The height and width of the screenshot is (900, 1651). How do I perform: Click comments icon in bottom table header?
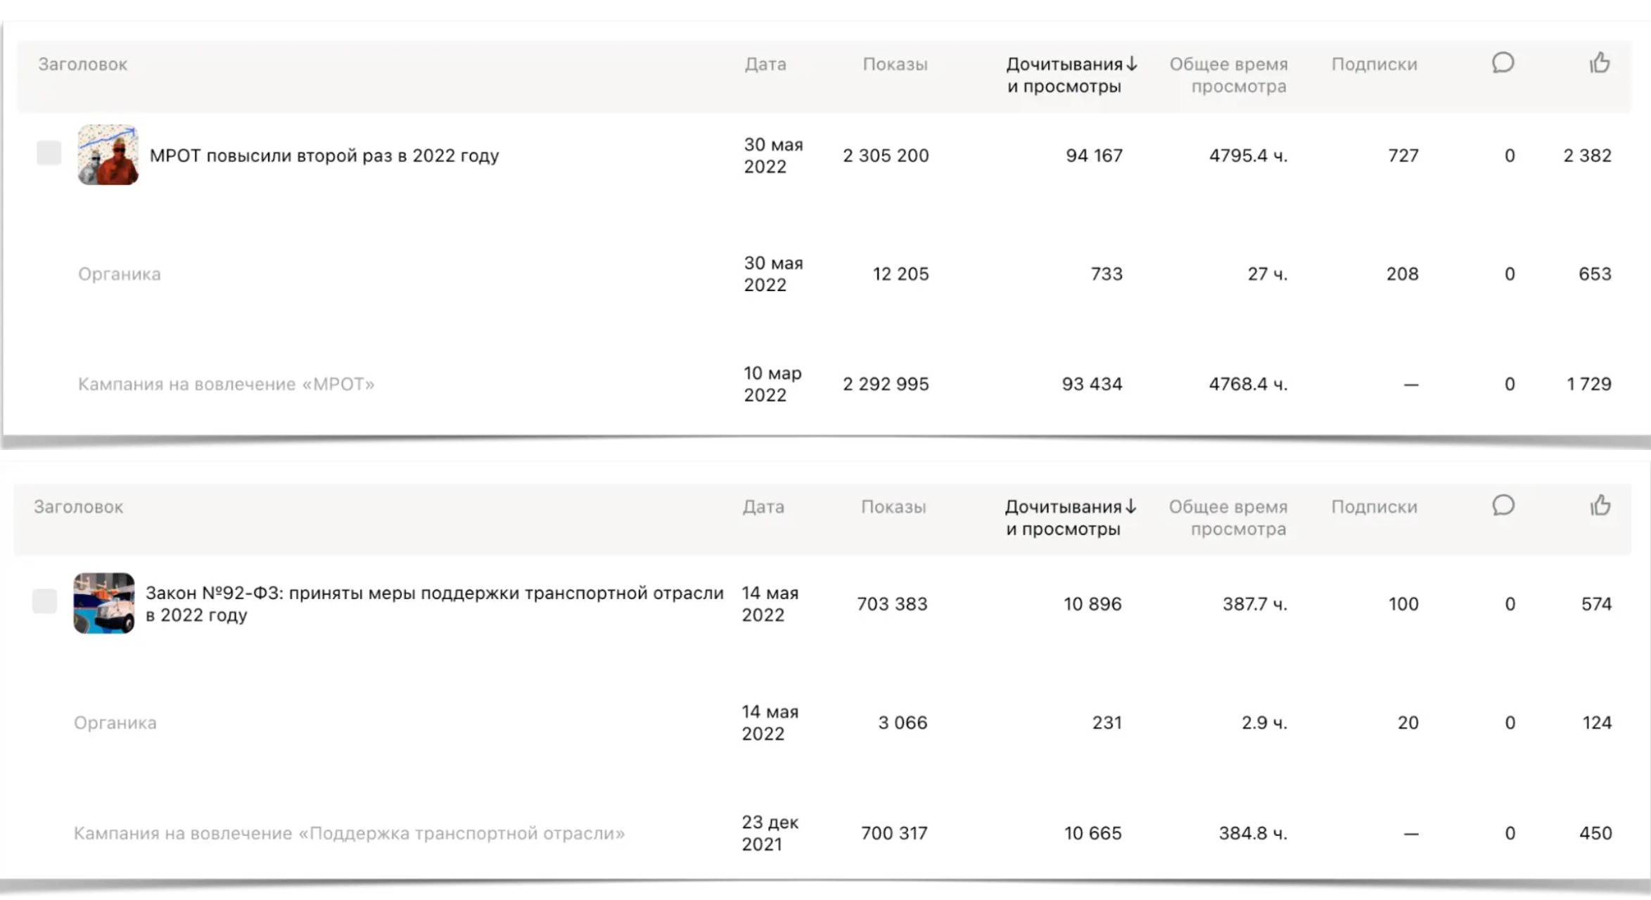pos(1503,506)
